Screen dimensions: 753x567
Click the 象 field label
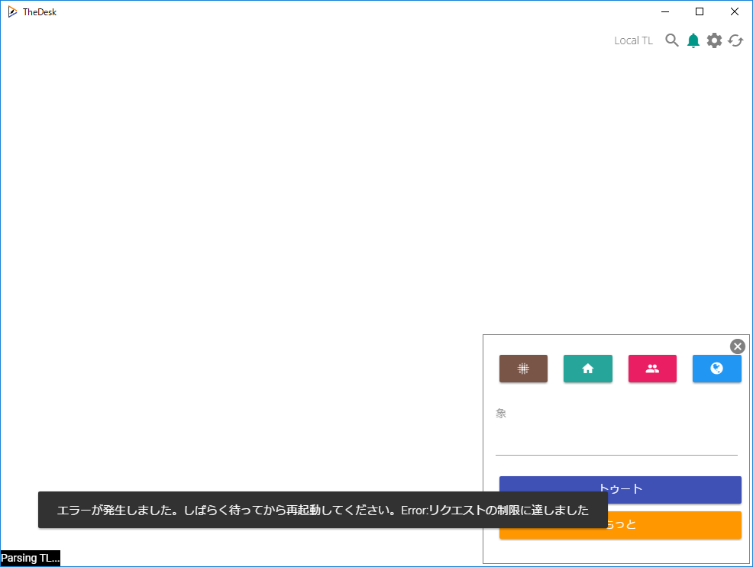pos(501,414)
